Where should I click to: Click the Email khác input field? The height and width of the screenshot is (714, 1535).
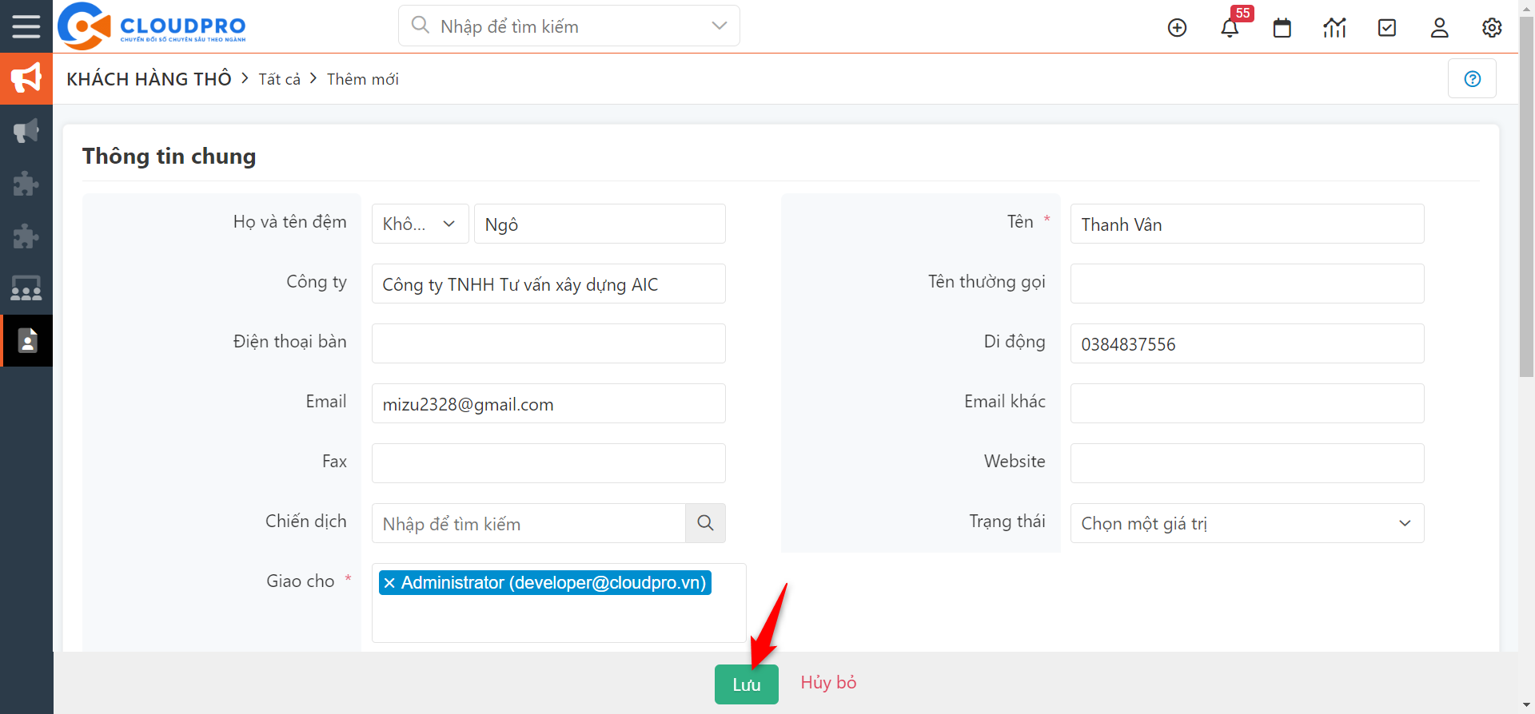(1247, 403)
